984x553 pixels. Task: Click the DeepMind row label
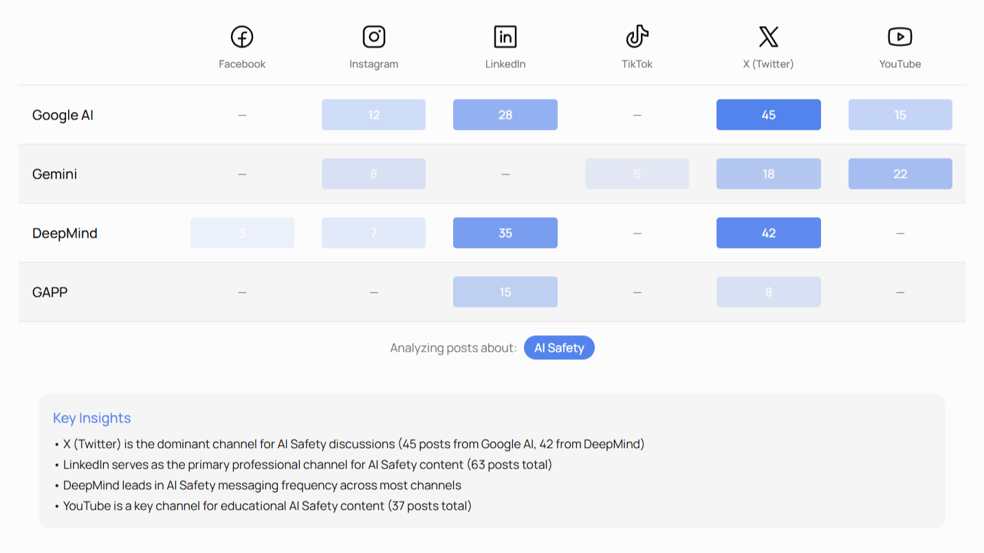(x=65, y=234)
